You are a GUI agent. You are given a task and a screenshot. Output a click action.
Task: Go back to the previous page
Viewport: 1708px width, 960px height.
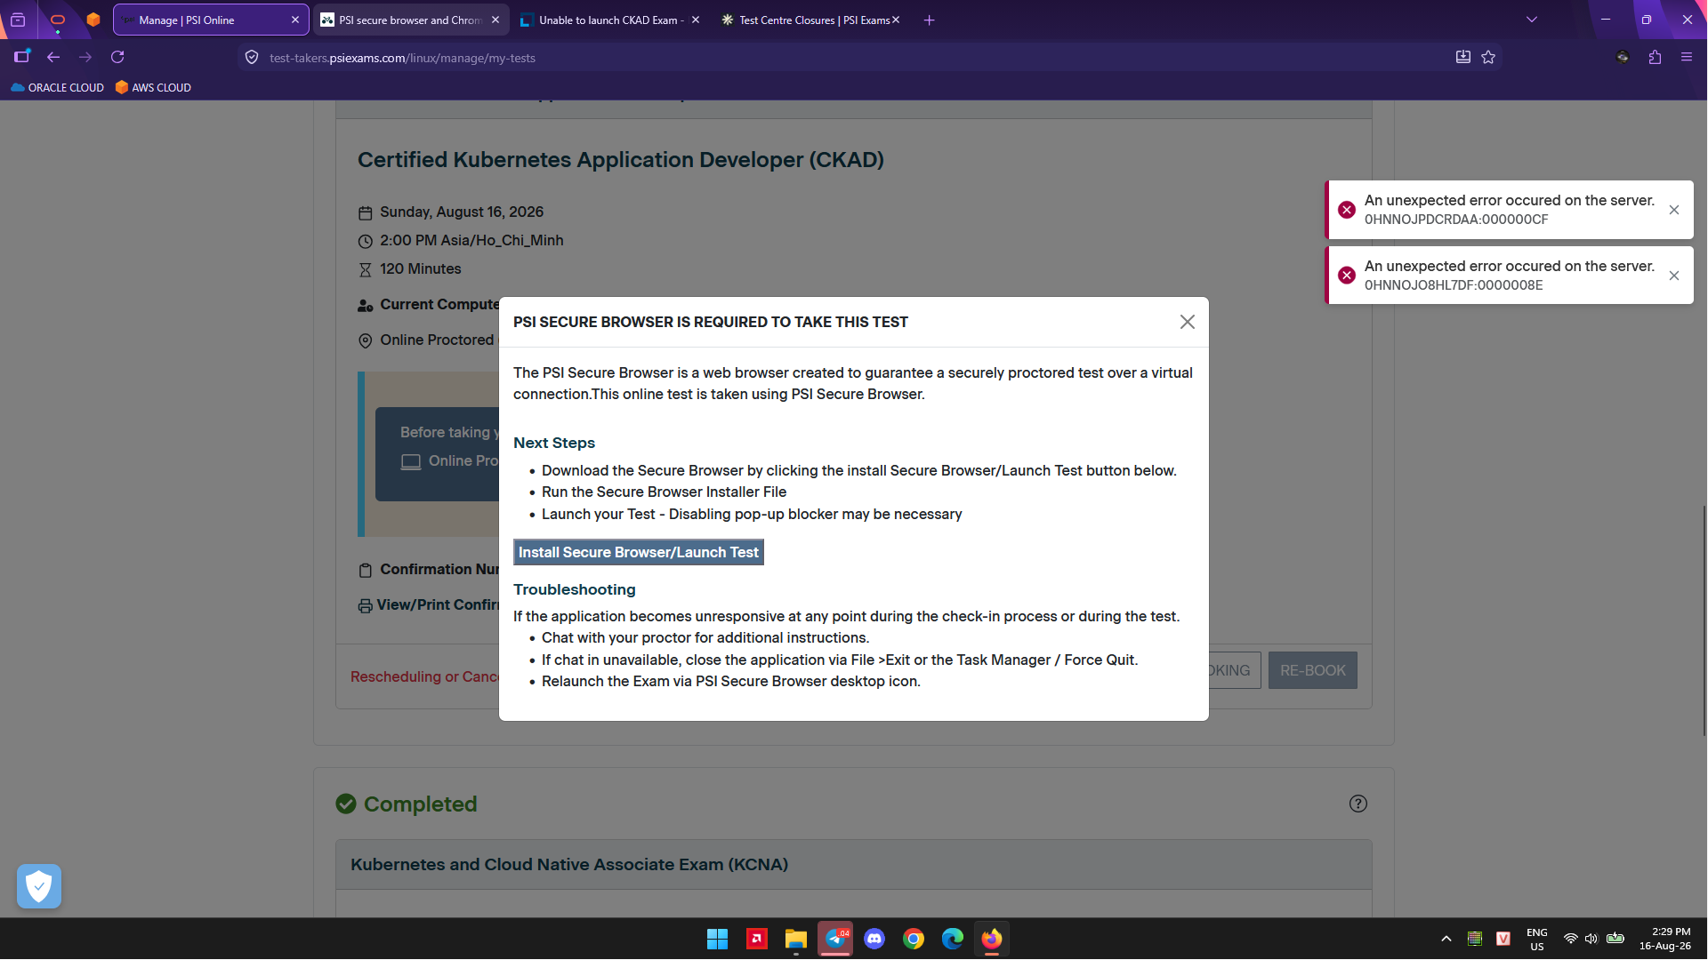(53, 57)
